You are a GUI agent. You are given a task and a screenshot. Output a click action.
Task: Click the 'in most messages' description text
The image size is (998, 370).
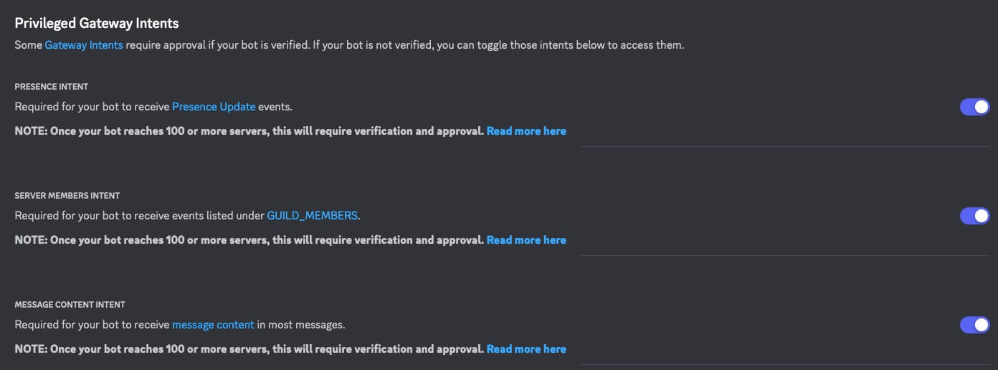coord(301,325)
